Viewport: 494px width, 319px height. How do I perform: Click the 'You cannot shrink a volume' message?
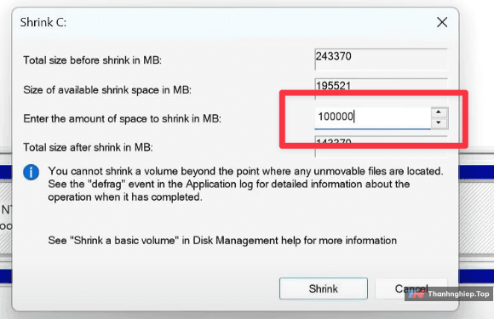coord(245,184)
